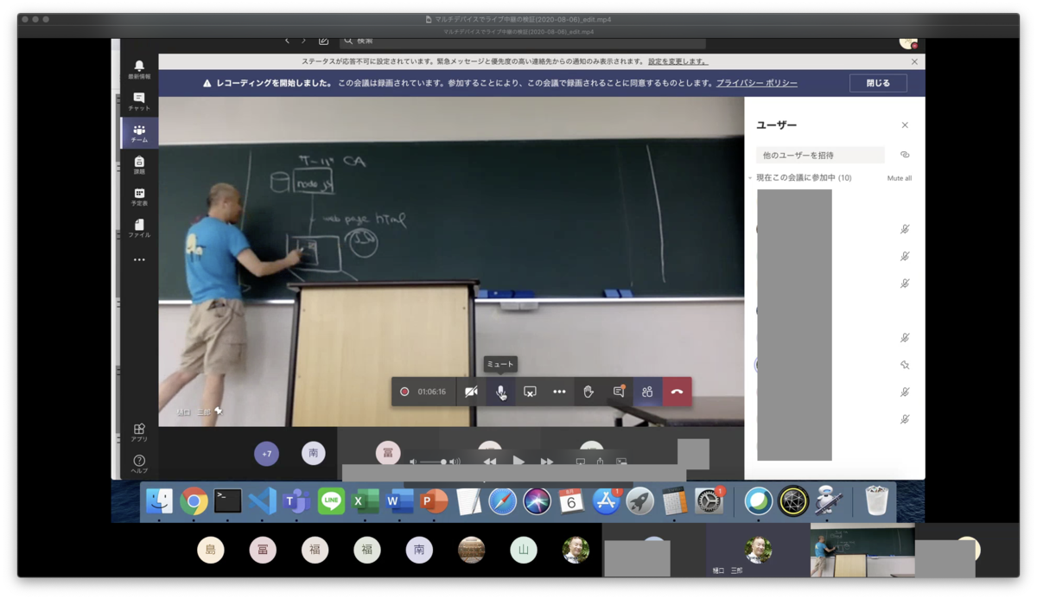Open Excel from the Dock

click(x=366, y=501)
